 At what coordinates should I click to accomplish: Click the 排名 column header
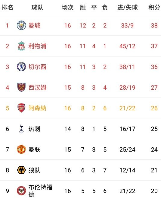click(7, 8)
